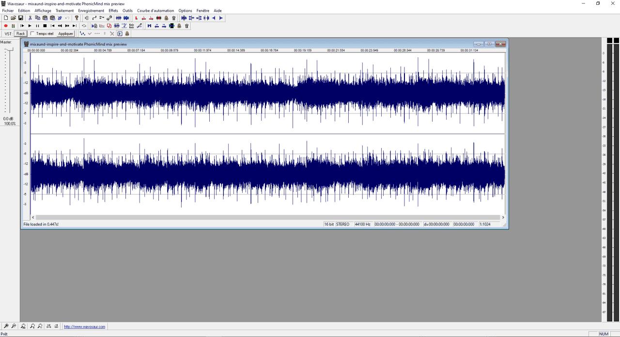Viewport: 620px width, 337px height.
Task: Click the zoom in magnifier in bottom toolbar
Action: coord(6,326)
